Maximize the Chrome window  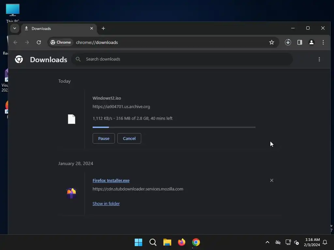point(308,28)
